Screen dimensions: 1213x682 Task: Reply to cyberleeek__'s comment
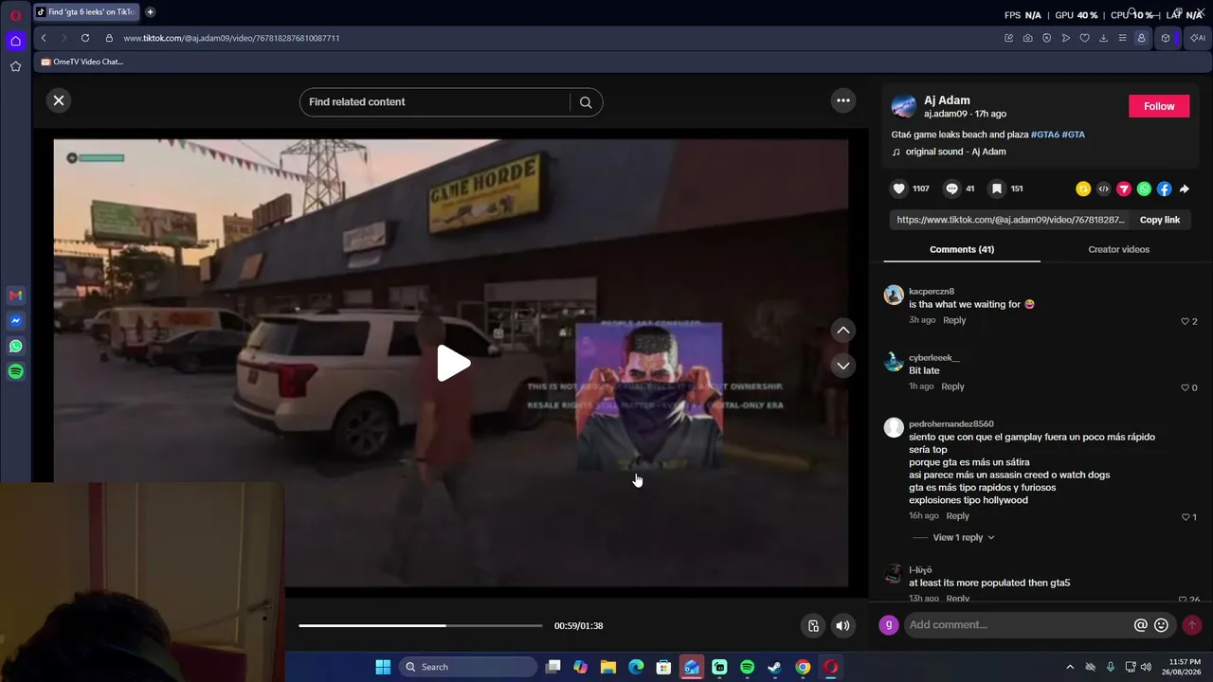point(952,386)
